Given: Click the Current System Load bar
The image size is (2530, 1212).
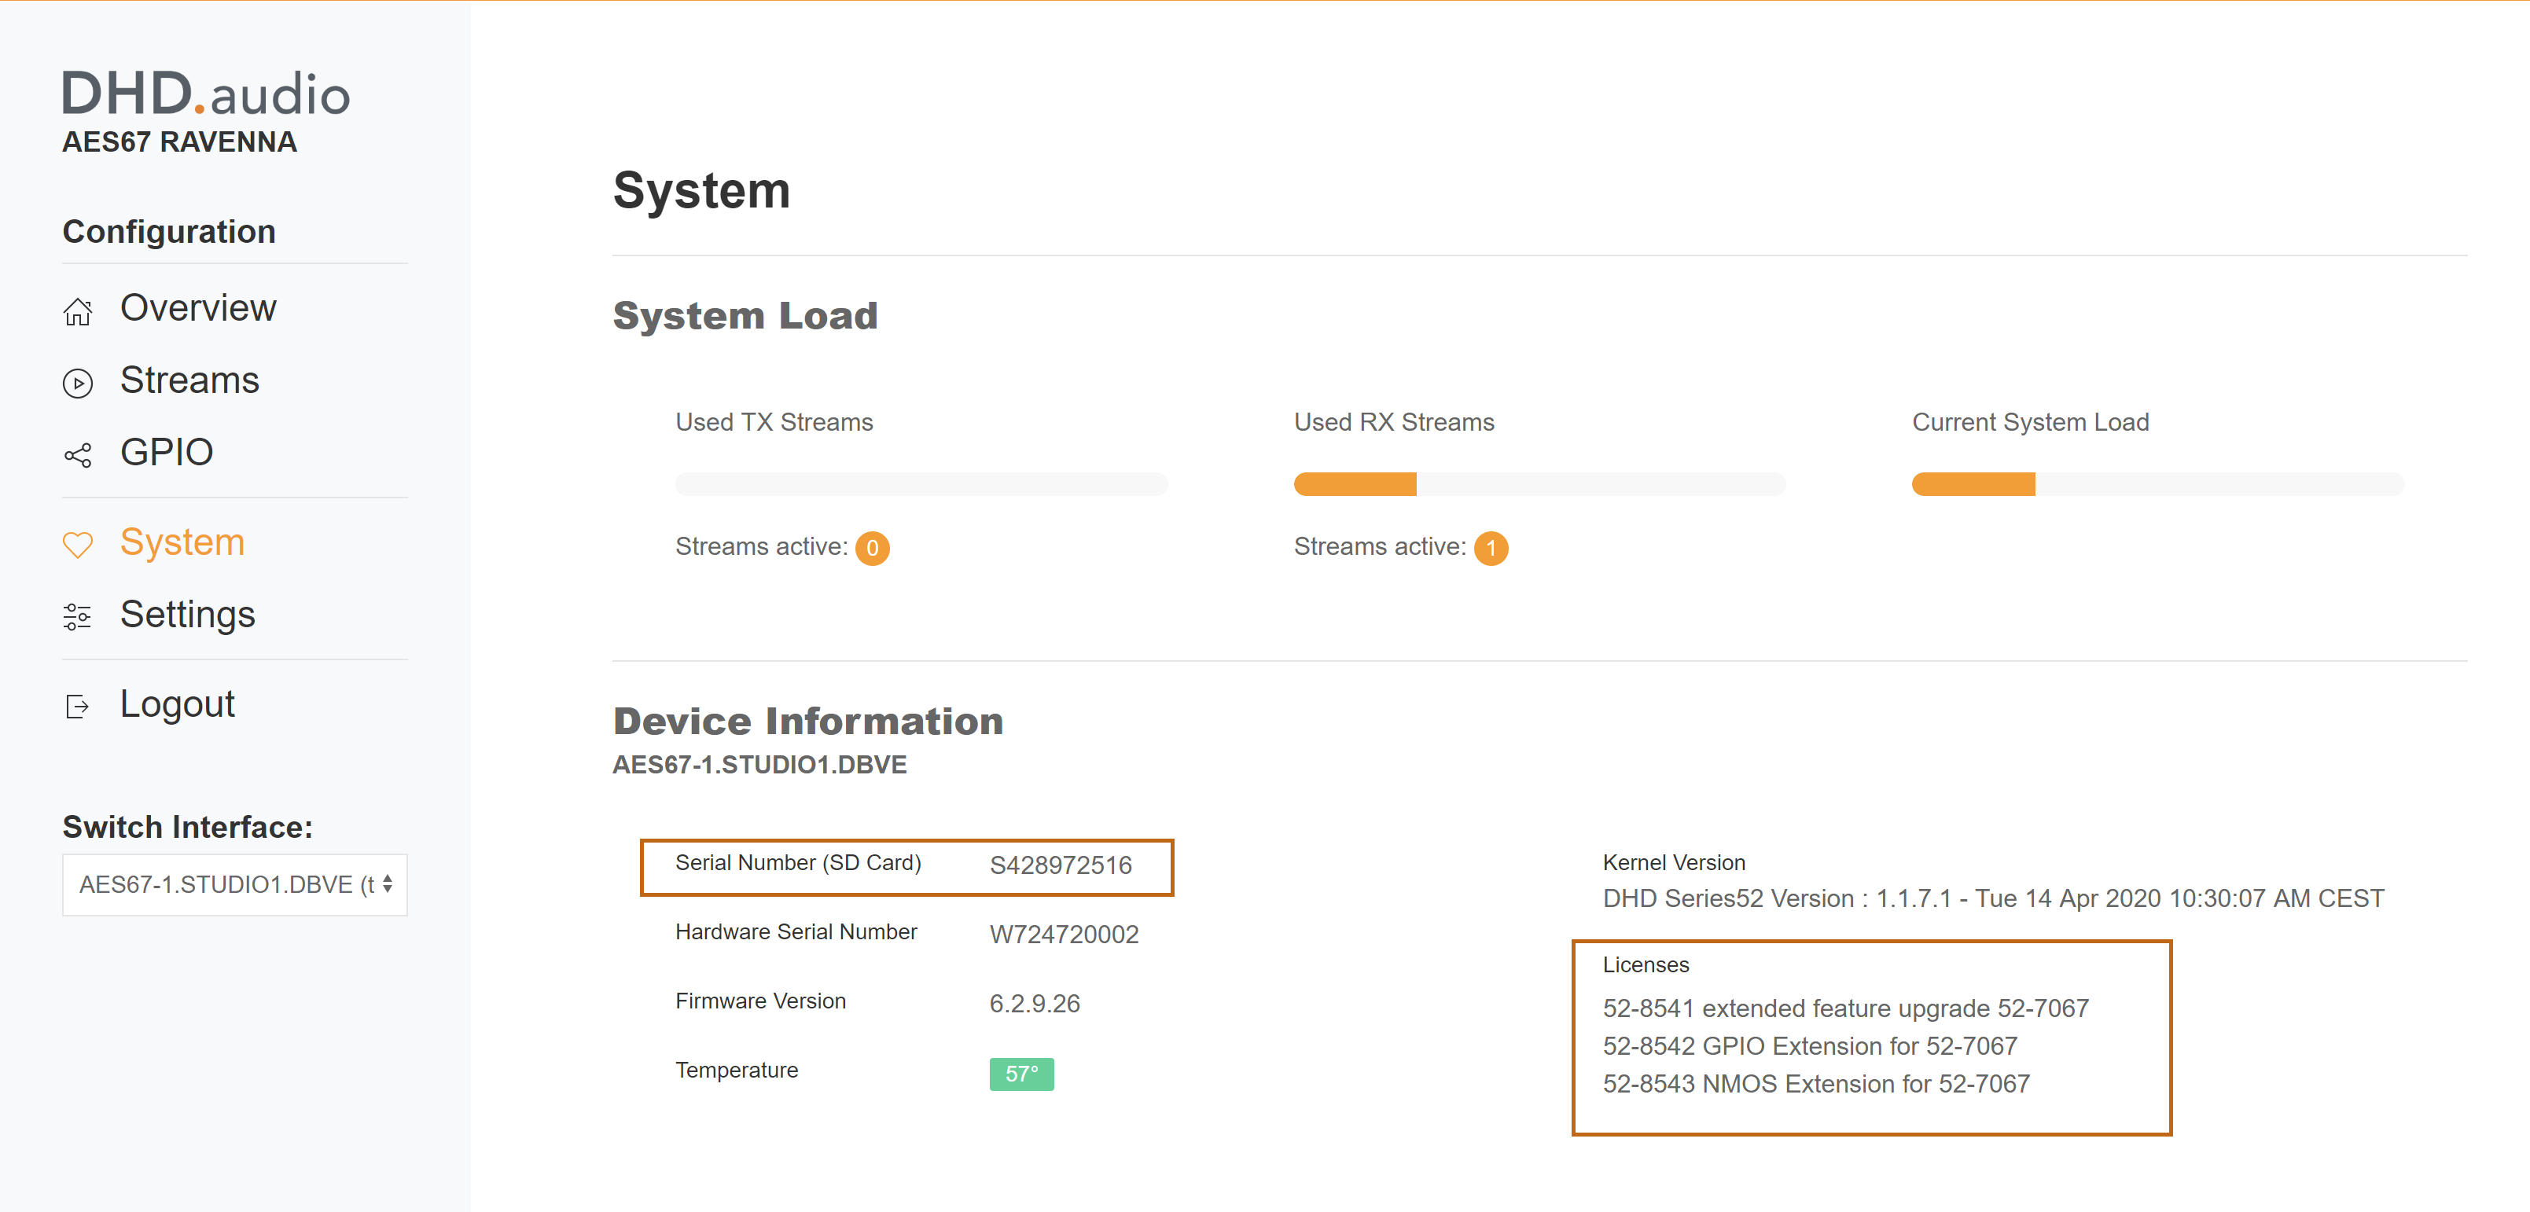Looking at the screenshot, I should (2158, 484).
